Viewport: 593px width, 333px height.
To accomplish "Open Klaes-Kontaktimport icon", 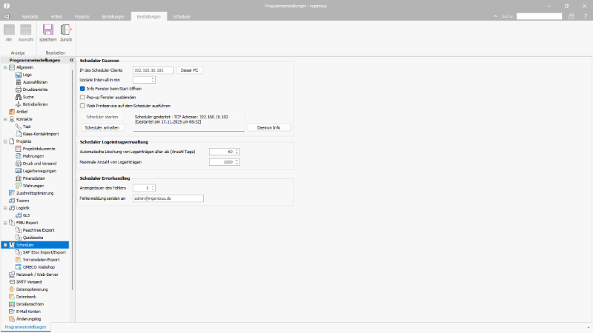I will coord(18,134).
